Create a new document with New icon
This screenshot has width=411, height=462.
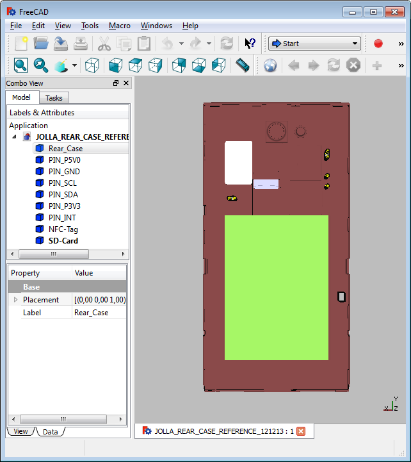click(21, 44)
